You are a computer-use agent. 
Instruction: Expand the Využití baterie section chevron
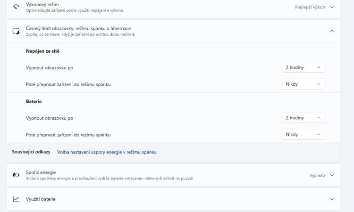(x=332, y=199)
